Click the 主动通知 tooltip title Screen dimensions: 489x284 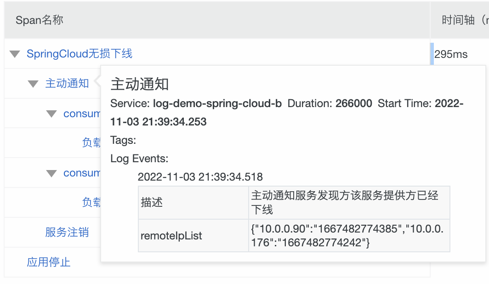(139, 84)
